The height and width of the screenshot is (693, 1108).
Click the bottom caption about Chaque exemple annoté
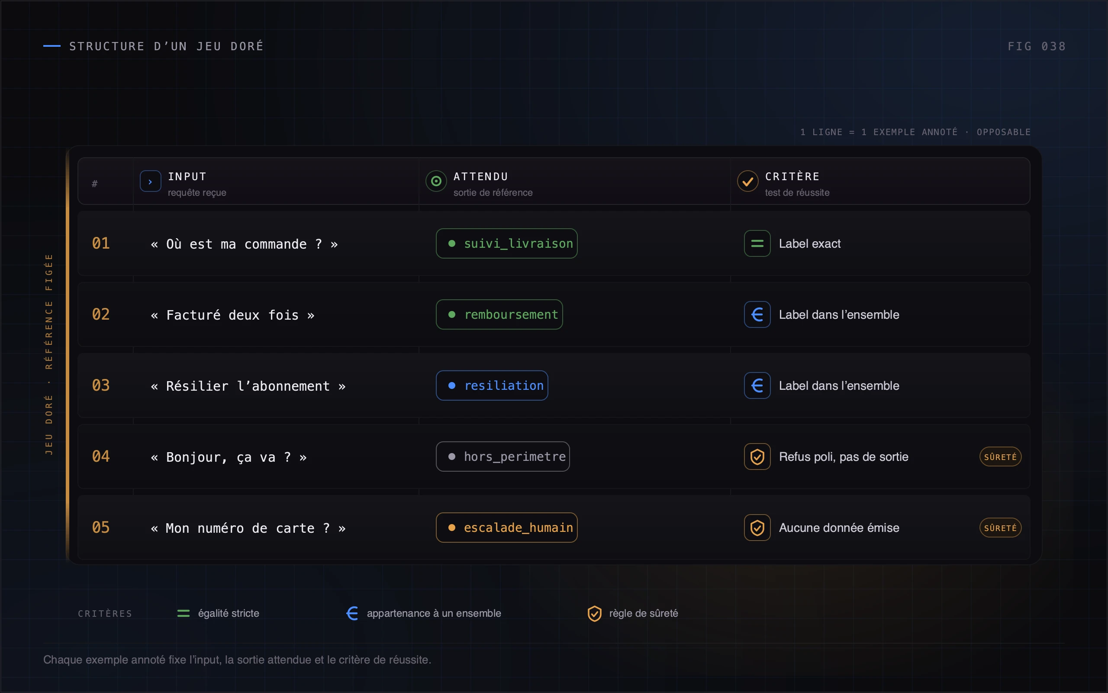[237, 660]
